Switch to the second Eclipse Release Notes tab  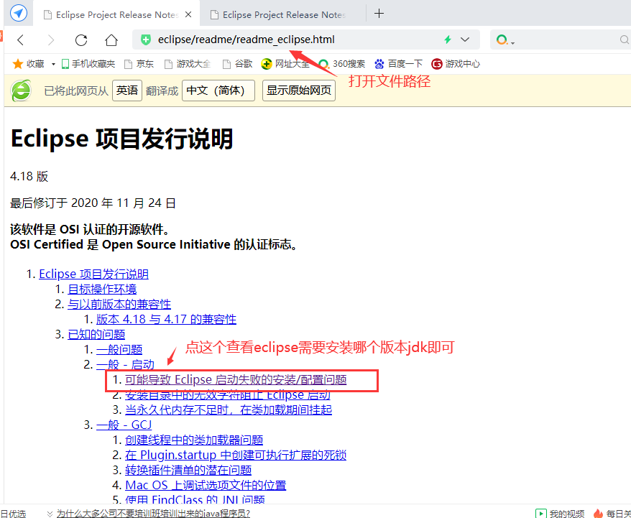[283, 15]
